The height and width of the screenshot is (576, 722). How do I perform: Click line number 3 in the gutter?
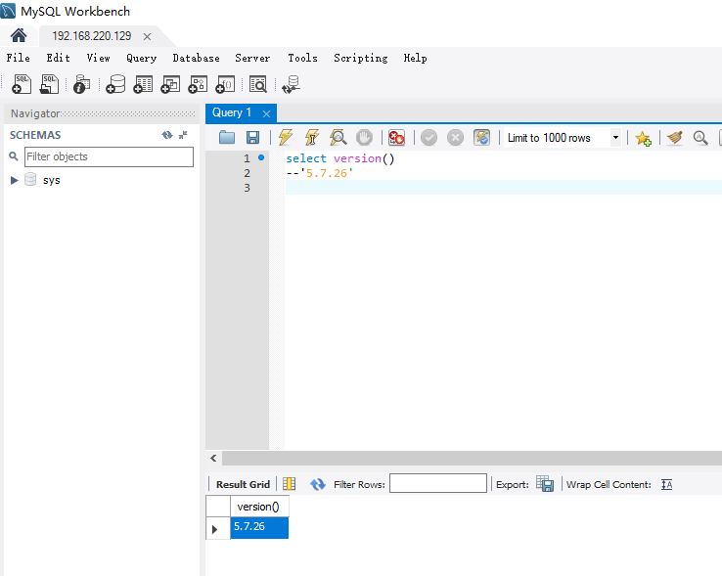click(247, 188)
